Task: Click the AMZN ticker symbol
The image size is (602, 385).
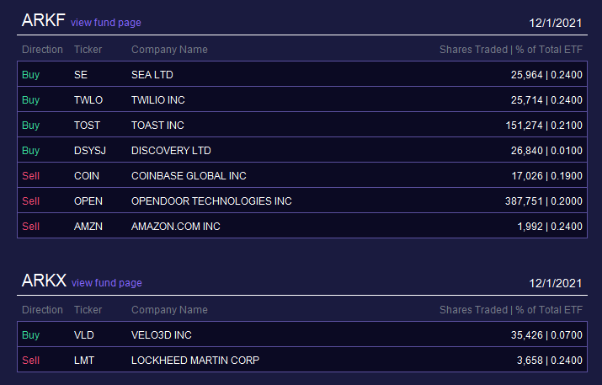Action: 88,227
